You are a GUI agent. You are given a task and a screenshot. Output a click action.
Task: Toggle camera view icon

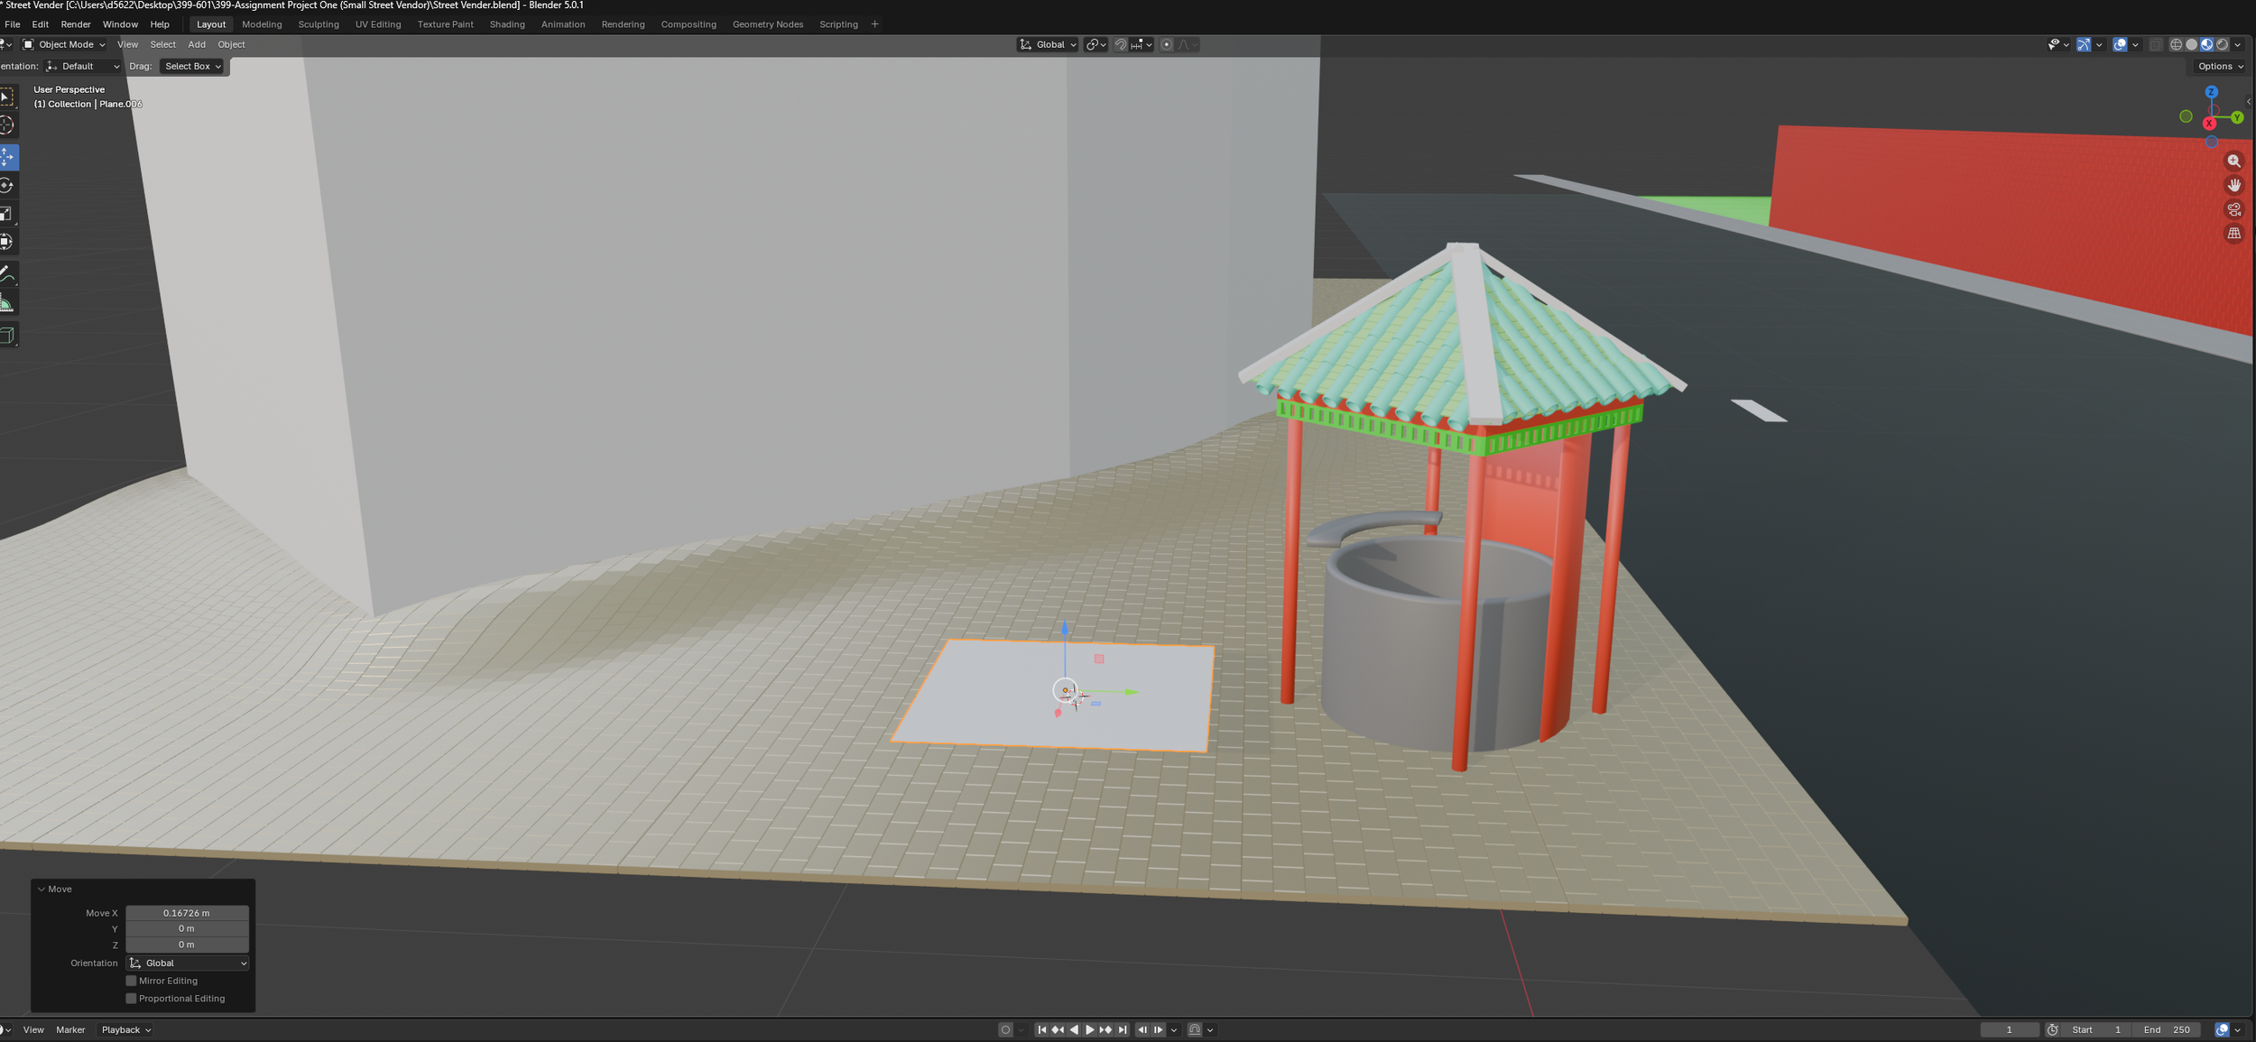click(2233, 209)
